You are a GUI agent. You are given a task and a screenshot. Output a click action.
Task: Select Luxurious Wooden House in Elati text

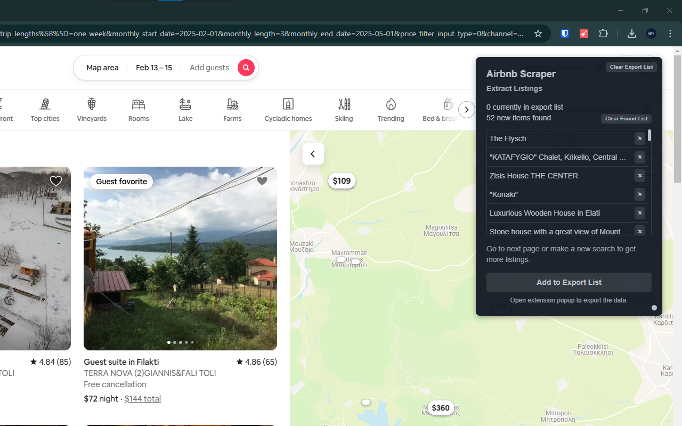tap(545, 213)
